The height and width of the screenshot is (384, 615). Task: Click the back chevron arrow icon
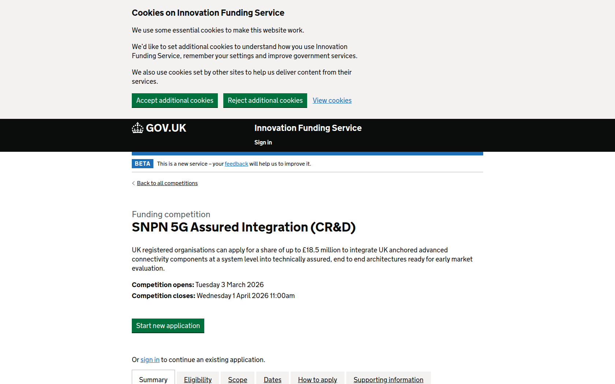(133, 183)
